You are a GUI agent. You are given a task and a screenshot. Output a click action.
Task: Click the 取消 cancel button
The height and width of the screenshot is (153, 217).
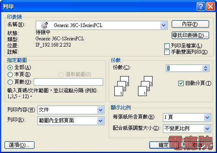[197, 145]
